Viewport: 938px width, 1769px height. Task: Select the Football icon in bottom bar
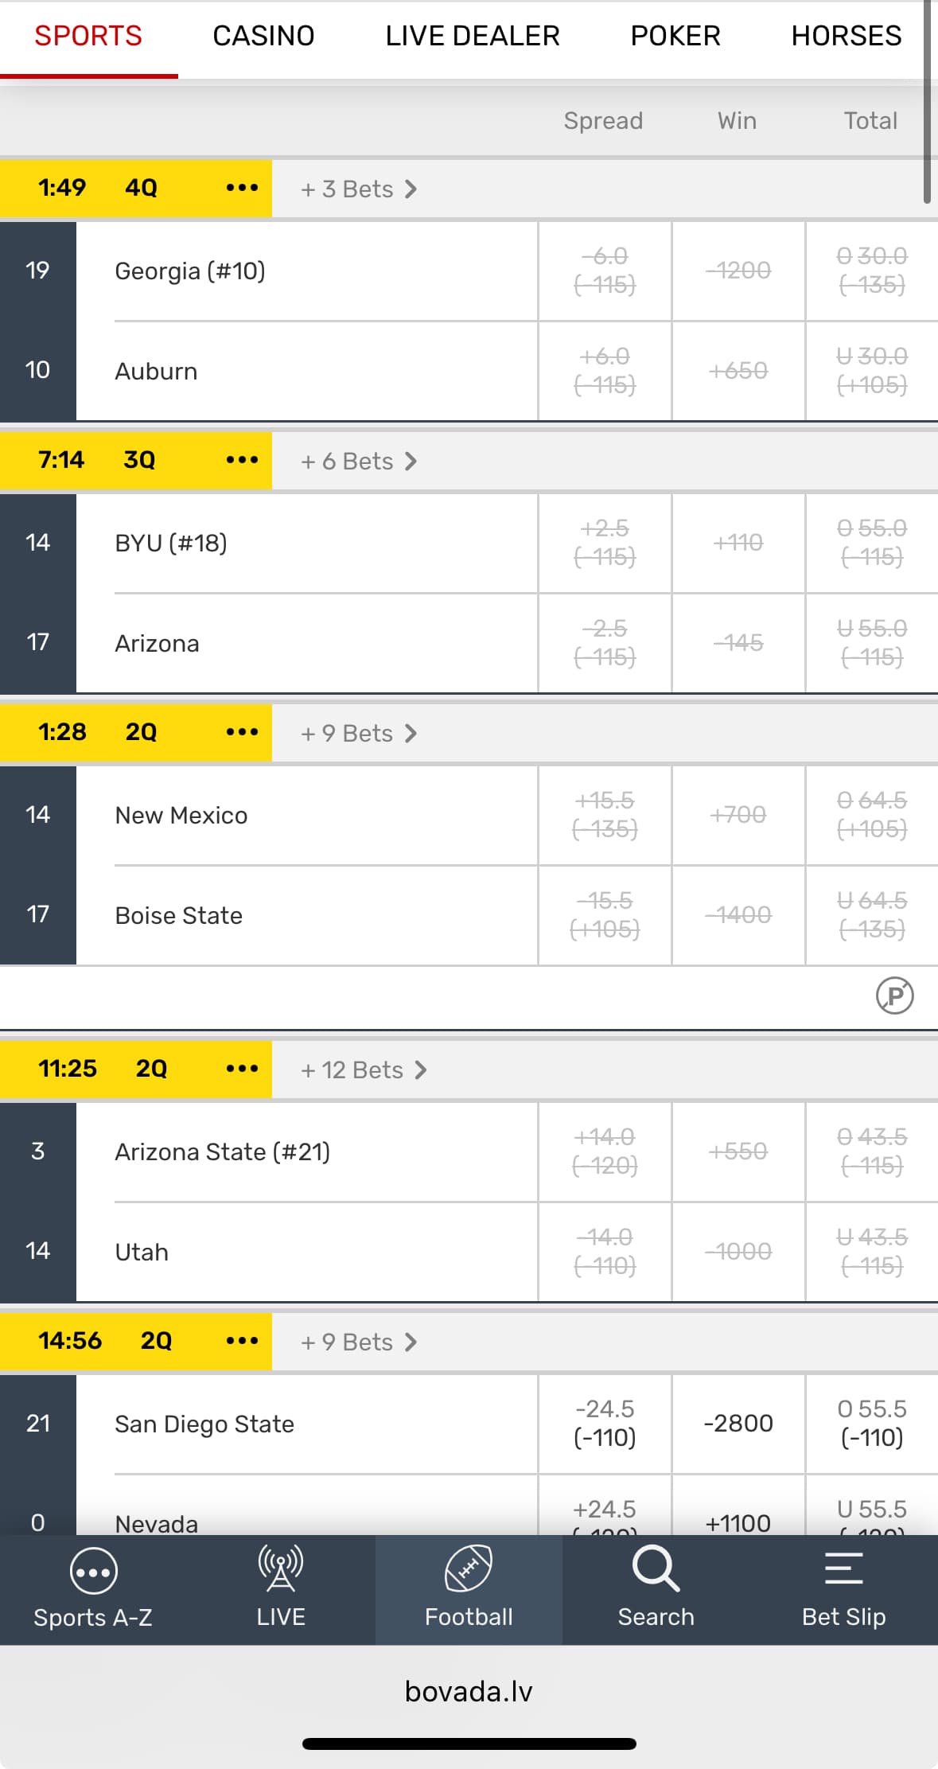[469, 1568]
